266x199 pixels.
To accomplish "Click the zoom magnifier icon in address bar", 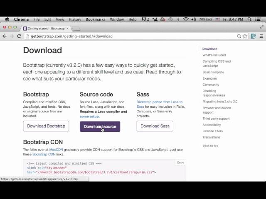I will 239,36.
